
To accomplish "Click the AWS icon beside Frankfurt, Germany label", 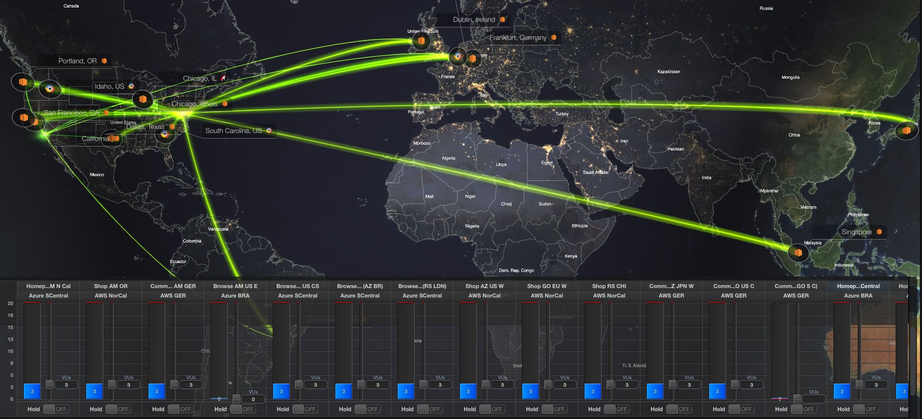I will click(553, 37).
